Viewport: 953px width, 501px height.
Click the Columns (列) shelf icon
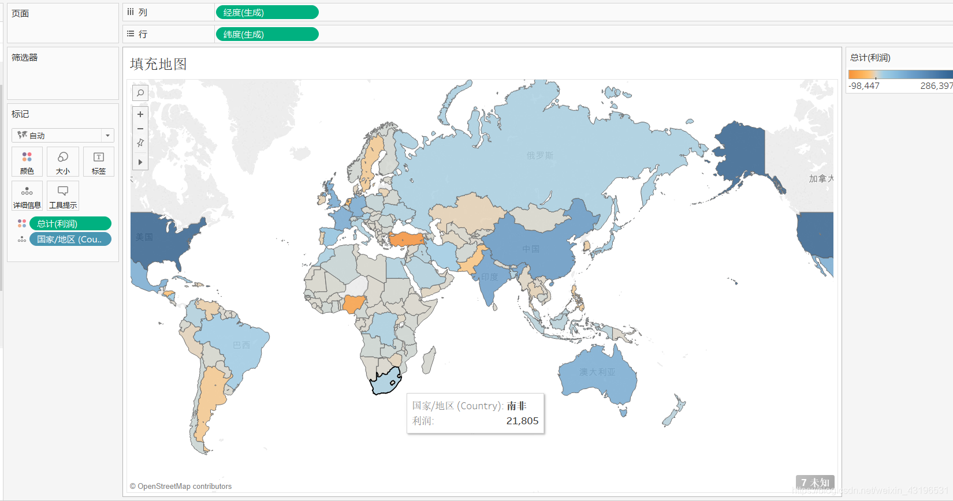point(131,12)
